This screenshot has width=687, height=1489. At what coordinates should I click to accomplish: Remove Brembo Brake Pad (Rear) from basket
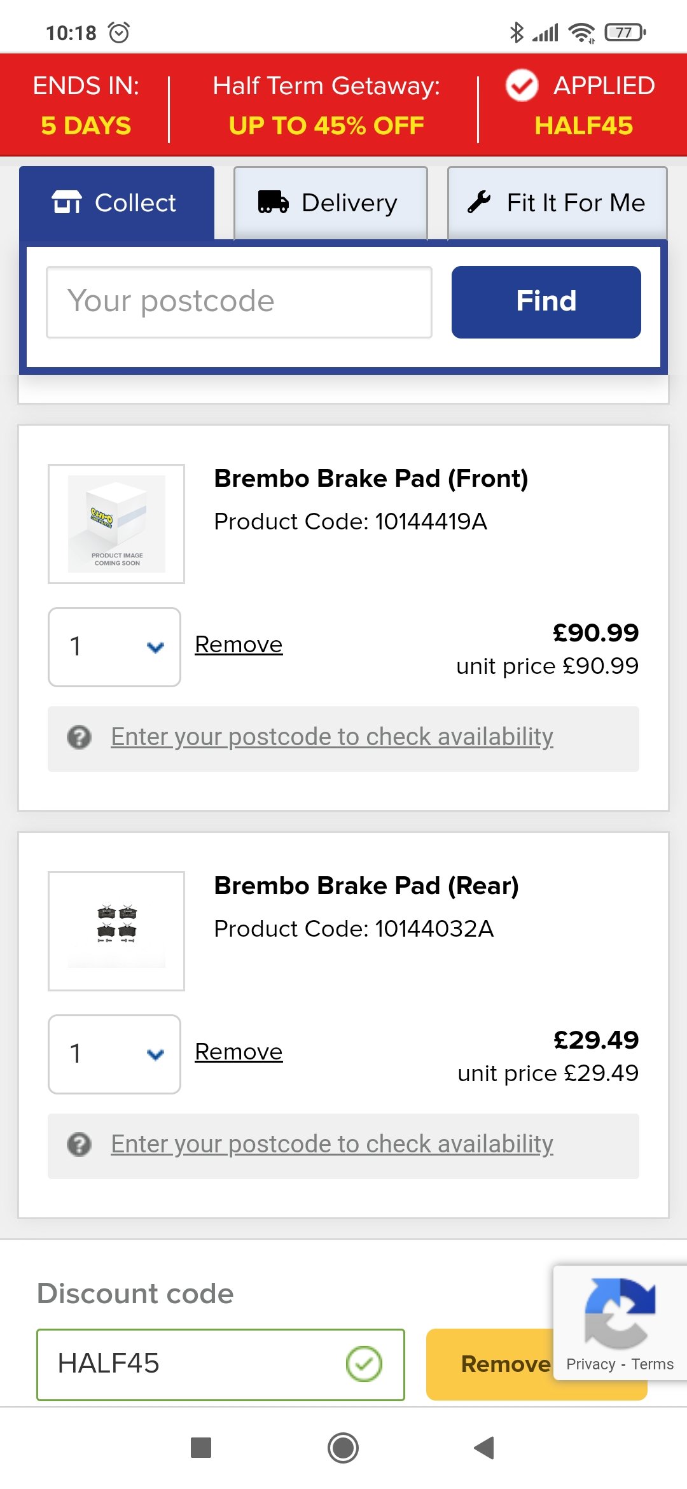pos(239,1052)
